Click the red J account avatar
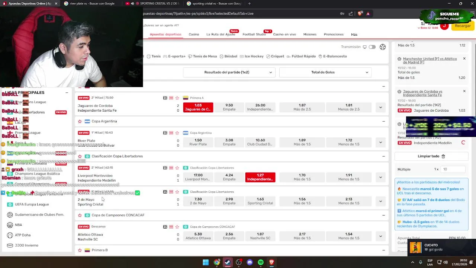476x268 pixels. point(444,26)
